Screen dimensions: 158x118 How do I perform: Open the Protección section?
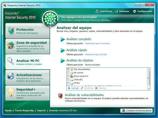27,31
